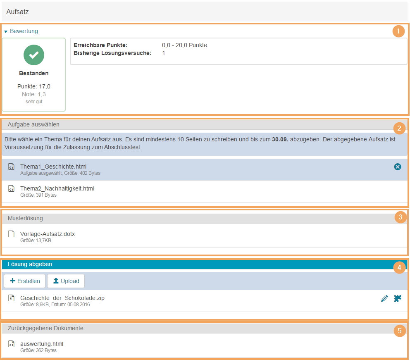Collapse the Bewertung section arrow
Screen dimensions: 410x362
click(6, 31)
